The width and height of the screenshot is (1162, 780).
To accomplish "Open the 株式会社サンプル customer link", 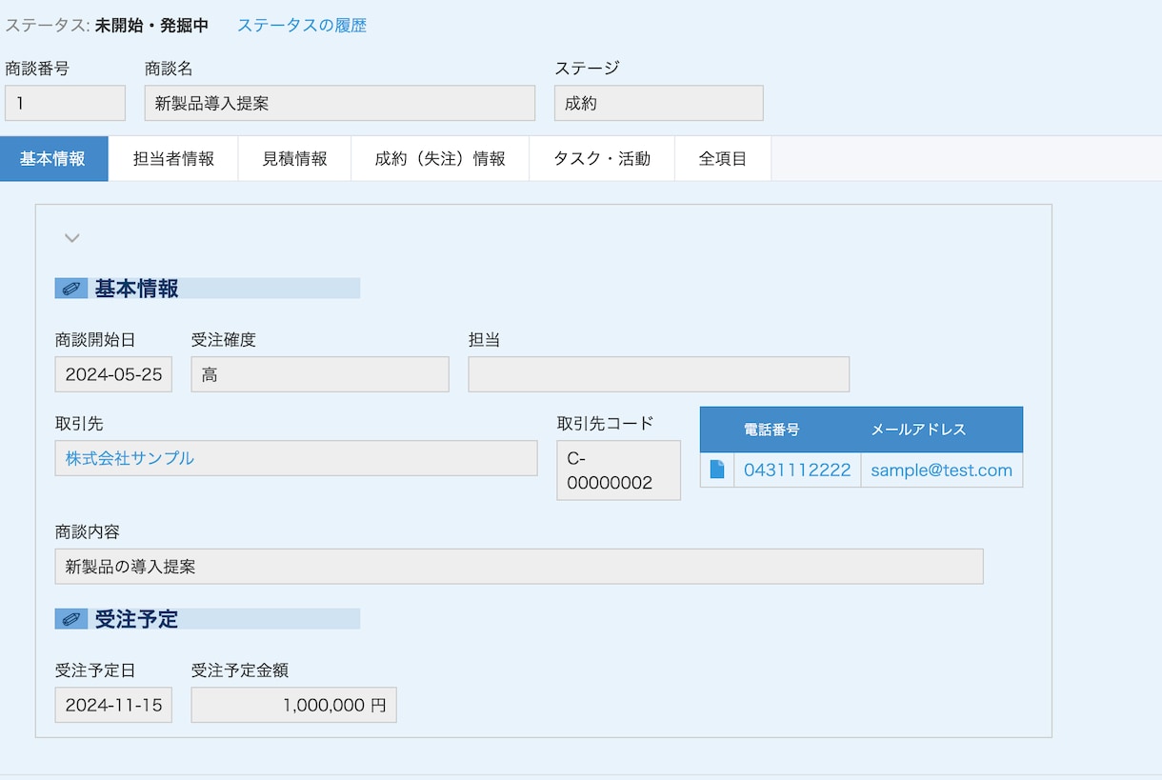I will click(130, 458).
